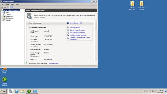Click the vertical scrollbar thumb in details pane
167x94 pixels.
(96, 26)
